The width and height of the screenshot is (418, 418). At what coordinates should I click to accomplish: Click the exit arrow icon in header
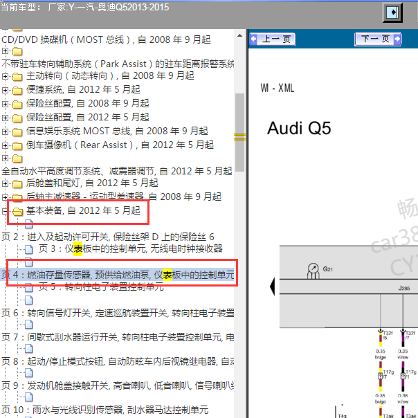[392, 12]
